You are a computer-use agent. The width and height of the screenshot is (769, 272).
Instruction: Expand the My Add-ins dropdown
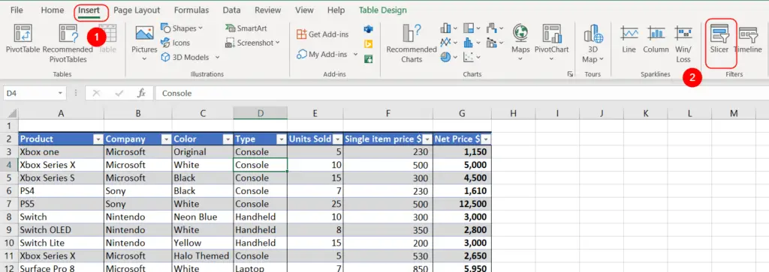[355, 54]
